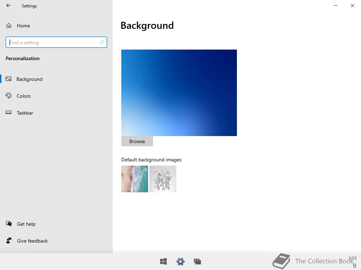Click the Browse button
Screen dimensions: 361x270
(x=137, y=141)
